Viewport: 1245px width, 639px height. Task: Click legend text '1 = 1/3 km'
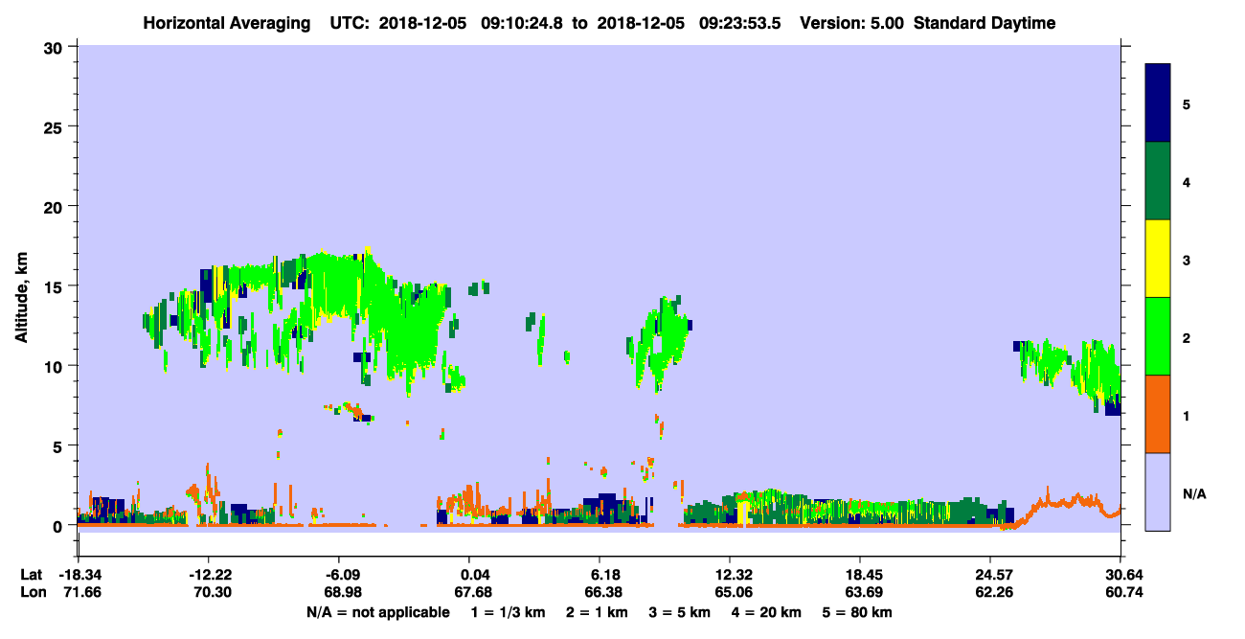coord(509,612)
